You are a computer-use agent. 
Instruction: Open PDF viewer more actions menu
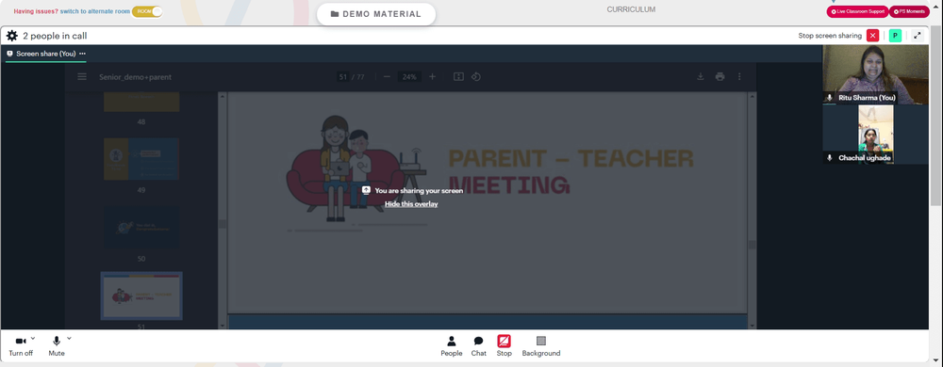739,77
